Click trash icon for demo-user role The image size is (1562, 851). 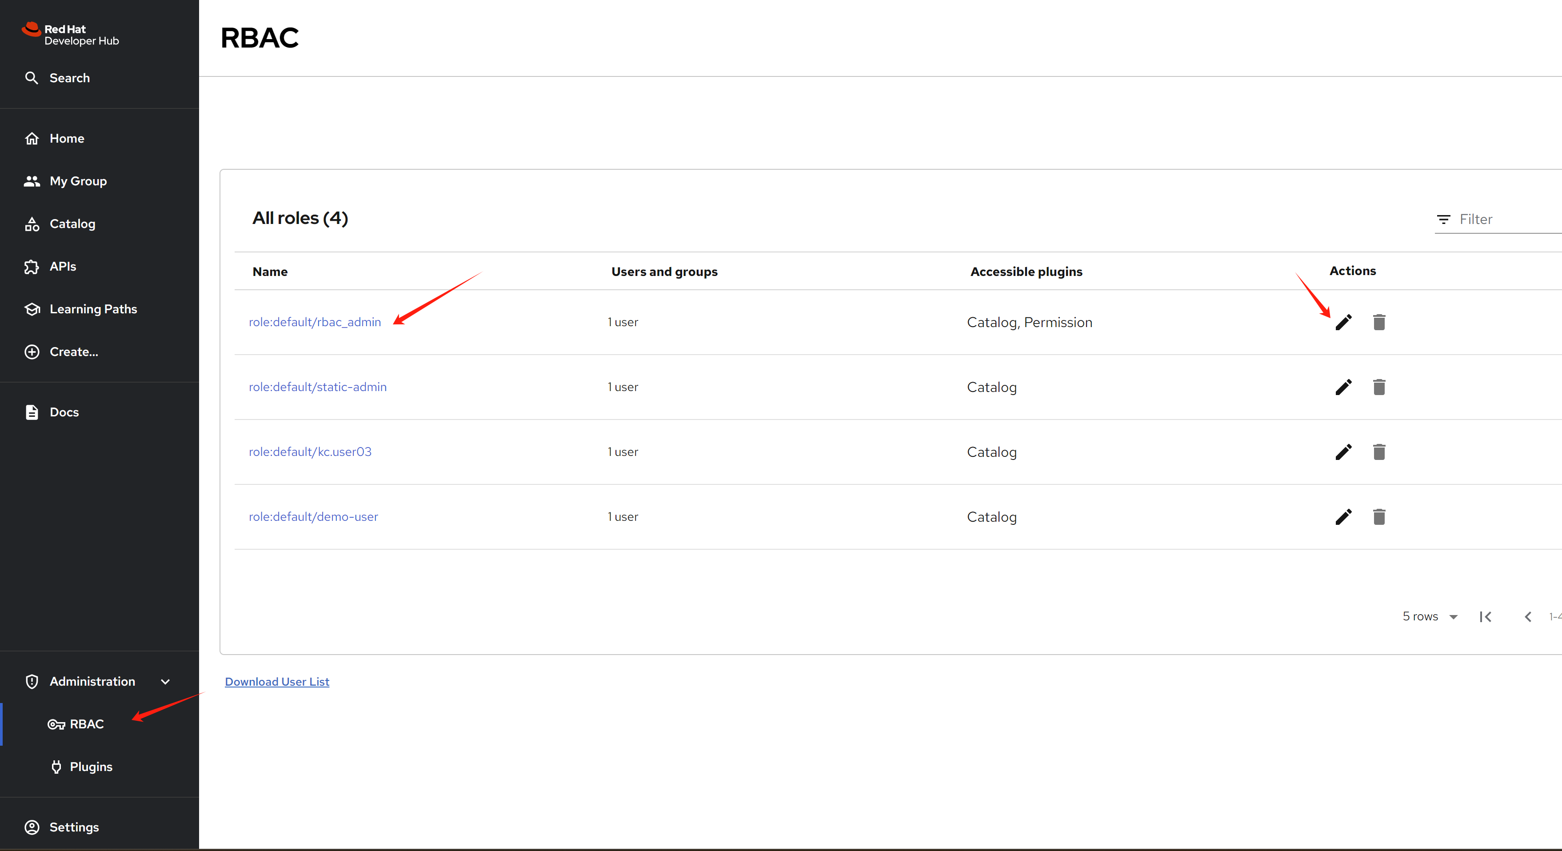[x=1379, y=517]
